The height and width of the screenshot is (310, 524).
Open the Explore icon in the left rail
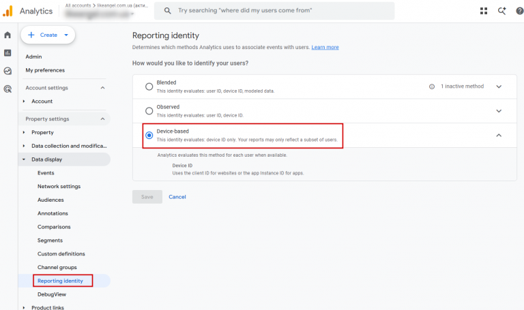8,71
